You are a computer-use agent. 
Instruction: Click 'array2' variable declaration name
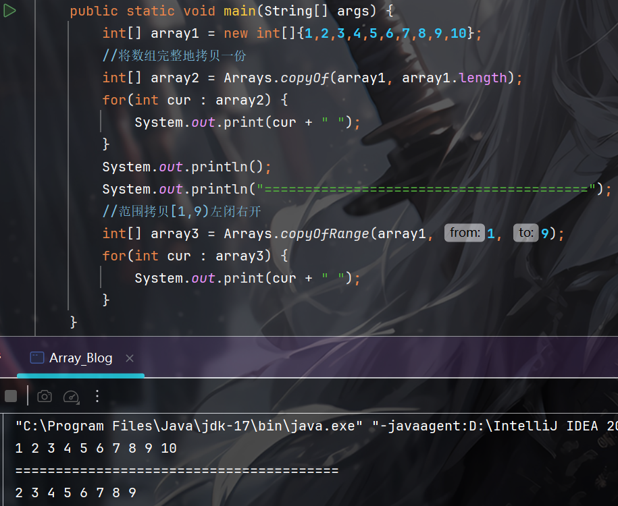(175, 78)
